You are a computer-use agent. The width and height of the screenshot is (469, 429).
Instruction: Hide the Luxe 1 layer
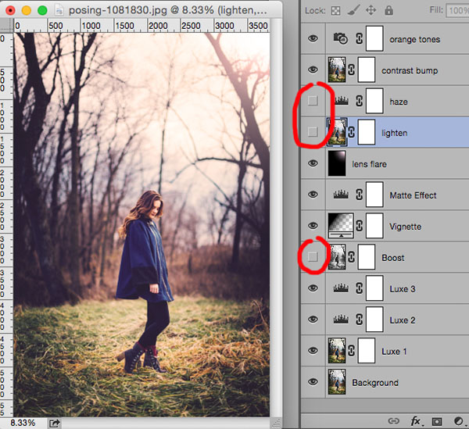[x=313, y=351]
